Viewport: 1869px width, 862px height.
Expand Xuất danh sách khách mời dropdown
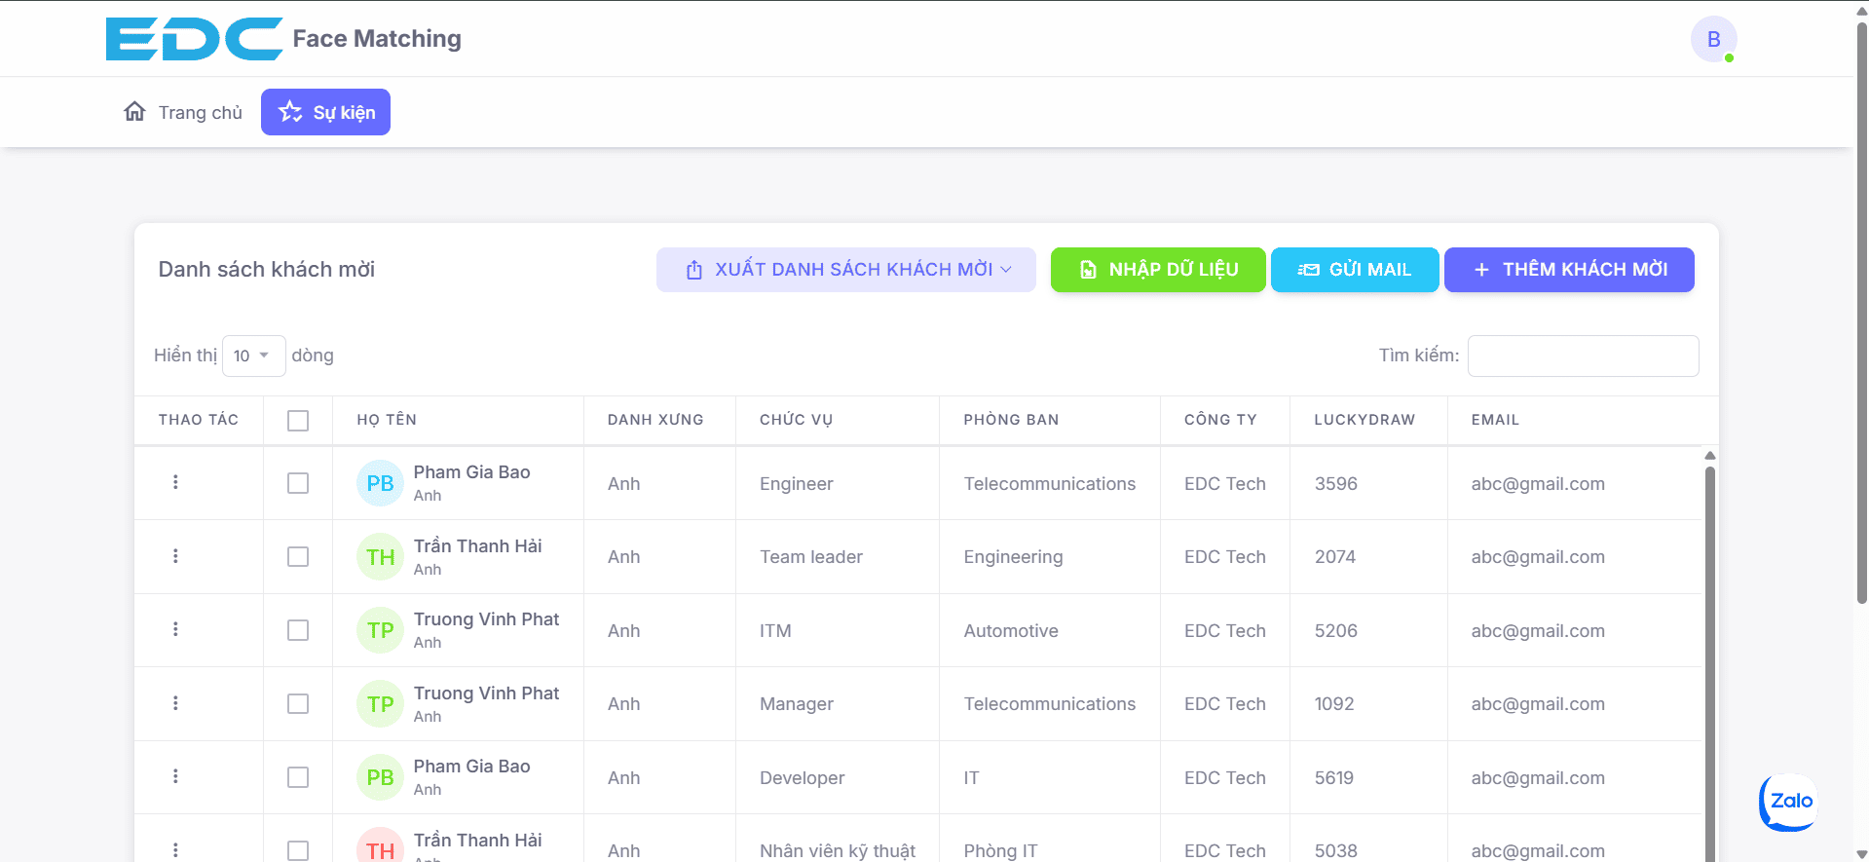(x=845, y=270)
